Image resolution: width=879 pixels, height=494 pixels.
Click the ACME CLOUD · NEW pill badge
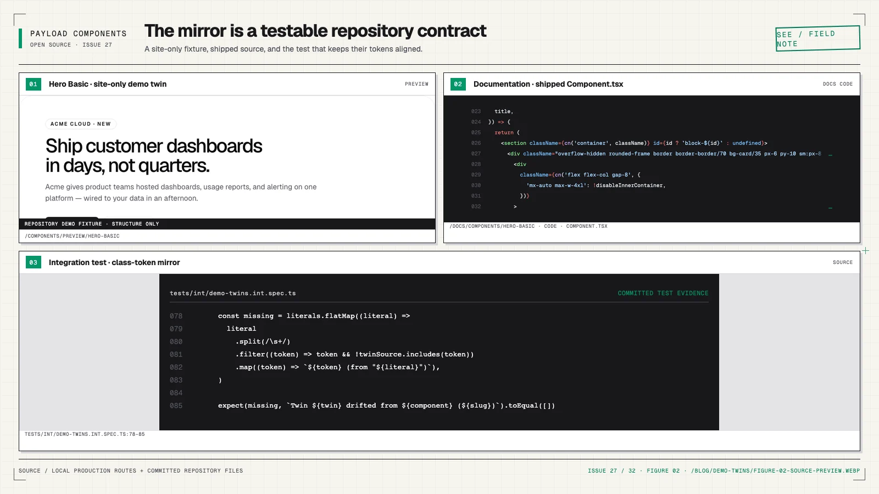coord(81,124)
